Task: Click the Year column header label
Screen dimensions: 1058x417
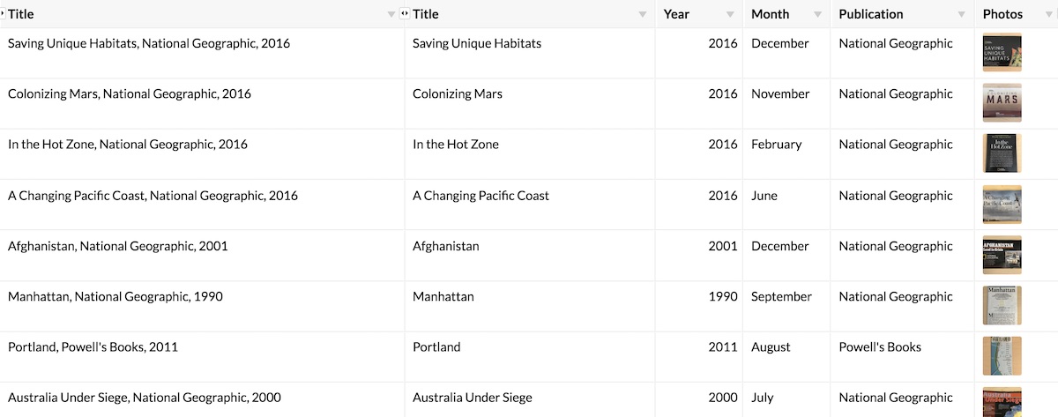Action: pyautogui.click(x=676, y=14)
